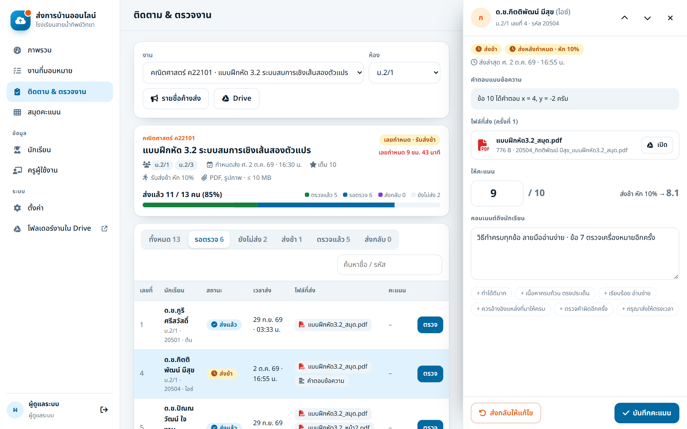Click the cloud upload app logo
Screen dimensions: 687x429
point(20,20)
